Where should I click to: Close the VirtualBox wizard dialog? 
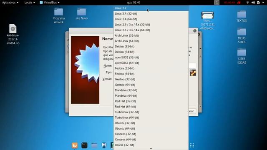coord(195,31)
